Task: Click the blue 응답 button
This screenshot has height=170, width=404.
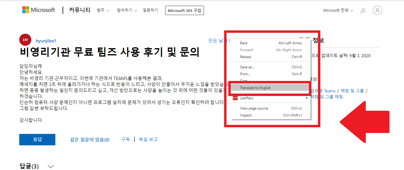Action: pos(37,140)
